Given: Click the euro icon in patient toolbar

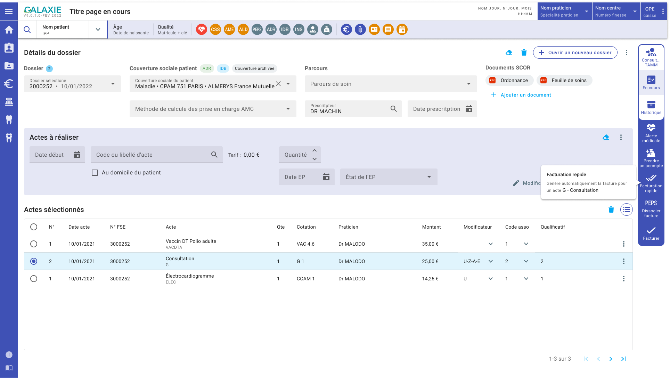Looking at the screenshot, I should pos(346,30).
